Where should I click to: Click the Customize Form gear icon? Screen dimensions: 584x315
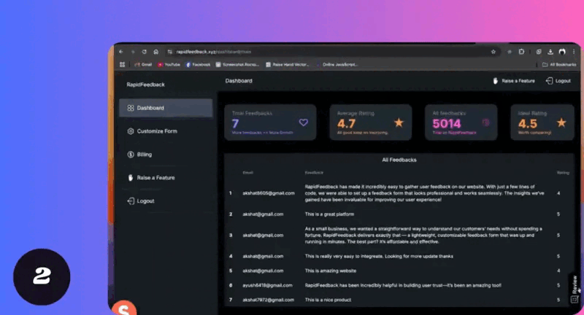pyautogui.click(x=131, y=131)
